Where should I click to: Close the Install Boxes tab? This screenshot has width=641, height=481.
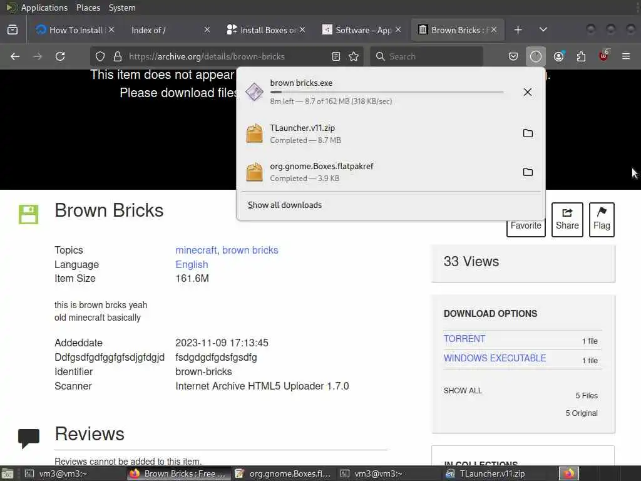click(x=302, y=29)
